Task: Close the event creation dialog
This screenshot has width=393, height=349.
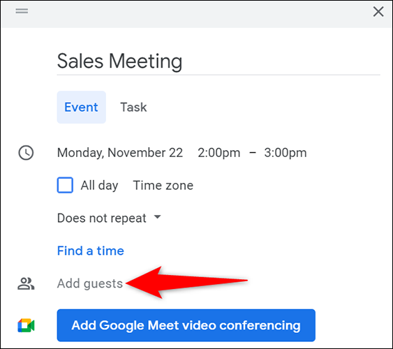Action: (x=378, y=12)
